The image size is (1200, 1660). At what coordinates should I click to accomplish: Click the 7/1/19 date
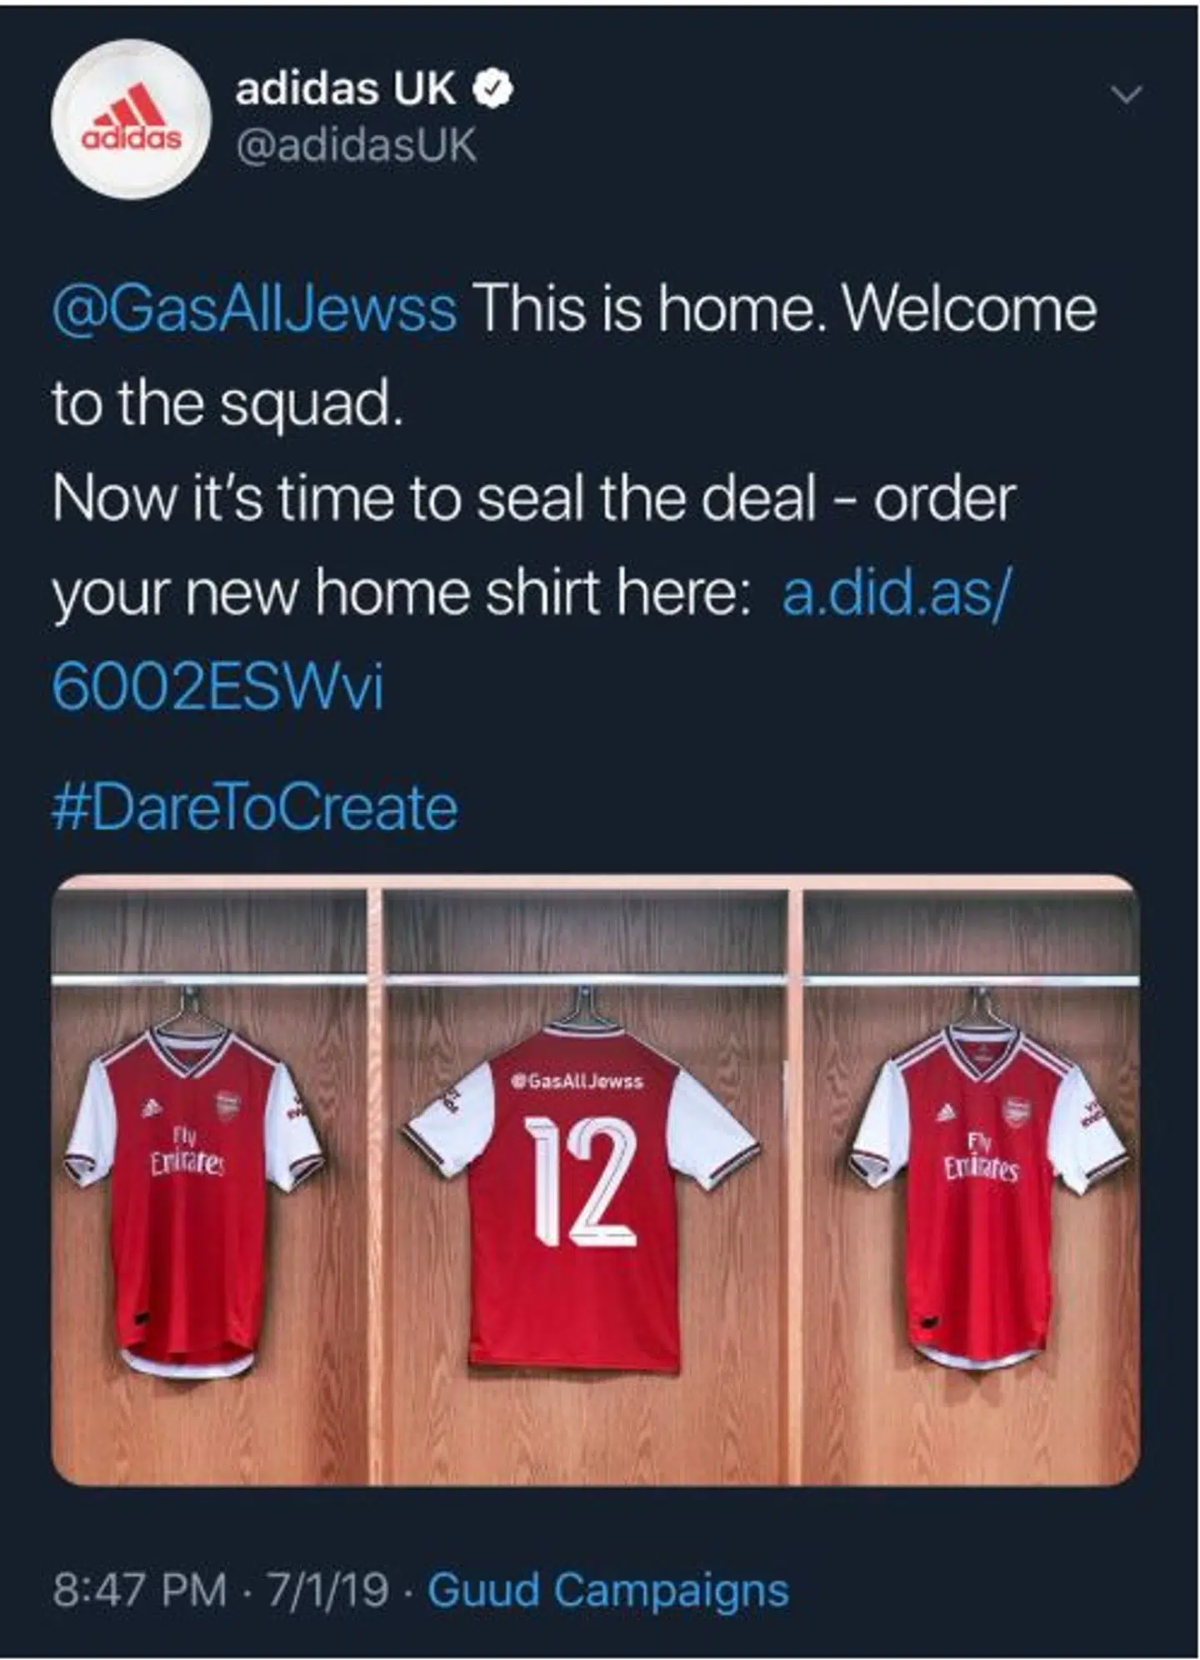click(x=327, y=1589)
